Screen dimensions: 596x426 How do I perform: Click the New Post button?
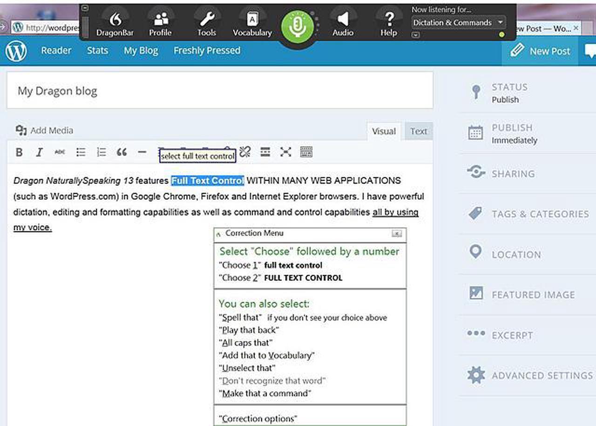point(540,51)
